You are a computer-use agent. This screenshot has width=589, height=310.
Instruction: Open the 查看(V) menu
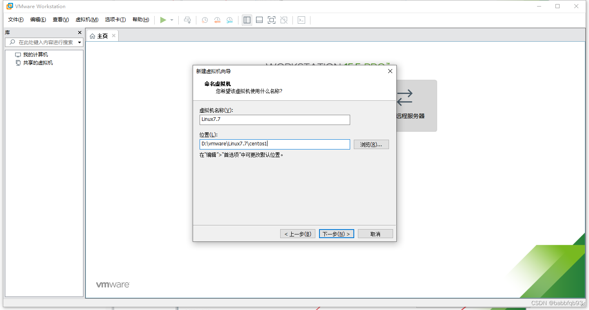(x=61, y=20)
